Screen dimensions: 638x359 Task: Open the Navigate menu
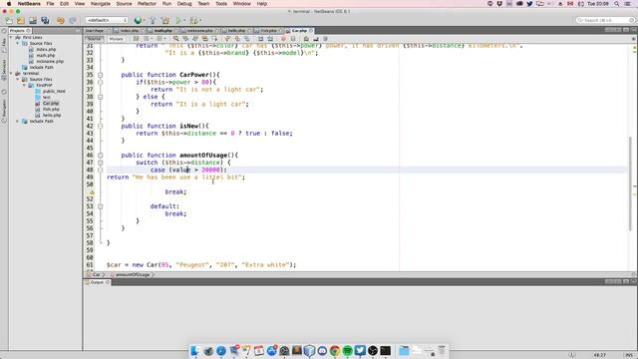101,4
